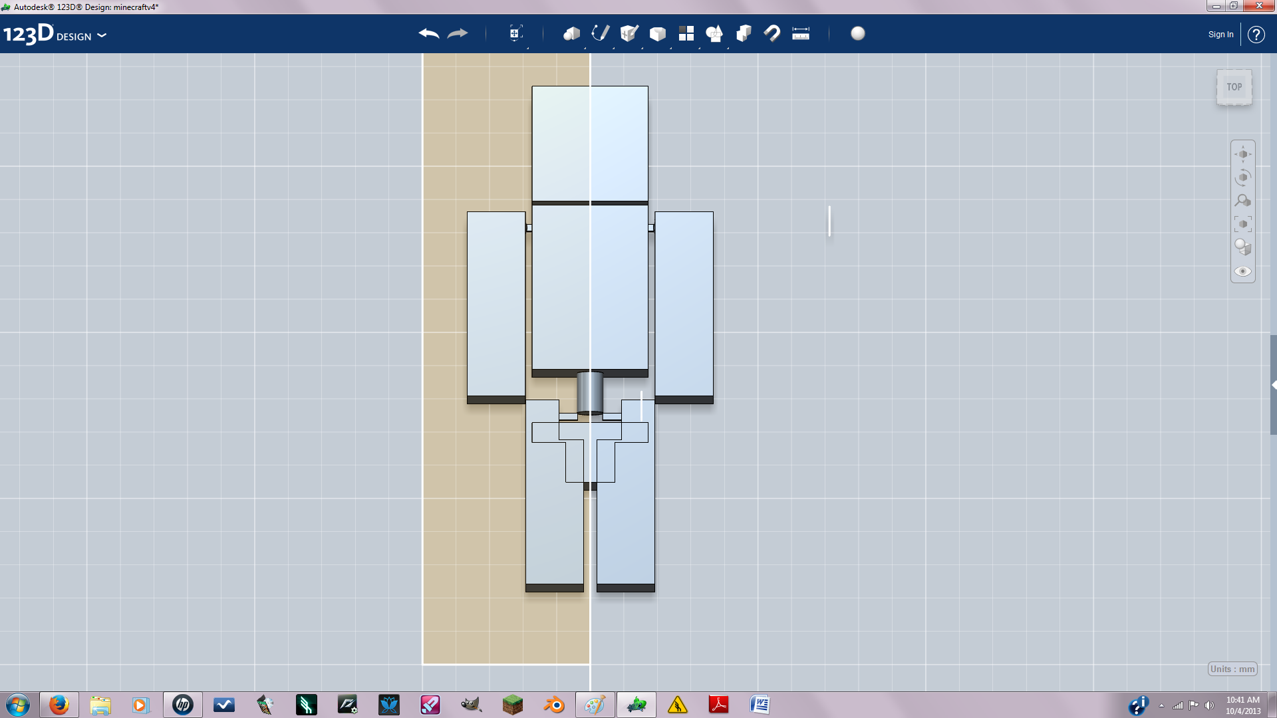Viewport: 1277px width, 718px height.
Task: Select the Zoom navigation tool
Action: pos(1242,201)
